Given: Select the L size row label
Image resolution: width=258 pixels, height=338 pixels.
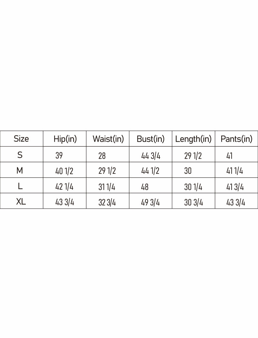Looking at the screenshot, I should tap(20, 186).
